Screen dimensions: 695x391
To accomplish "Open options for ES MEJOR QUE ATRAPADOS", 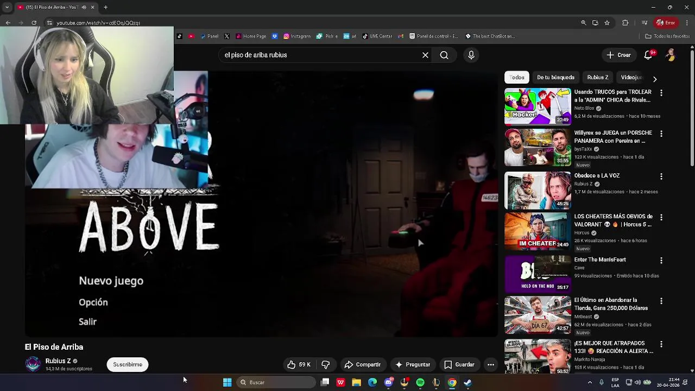I will coord(661,344).
